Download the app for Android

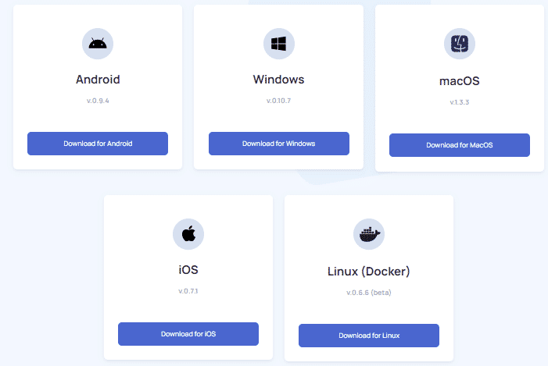tap(98, 144)
